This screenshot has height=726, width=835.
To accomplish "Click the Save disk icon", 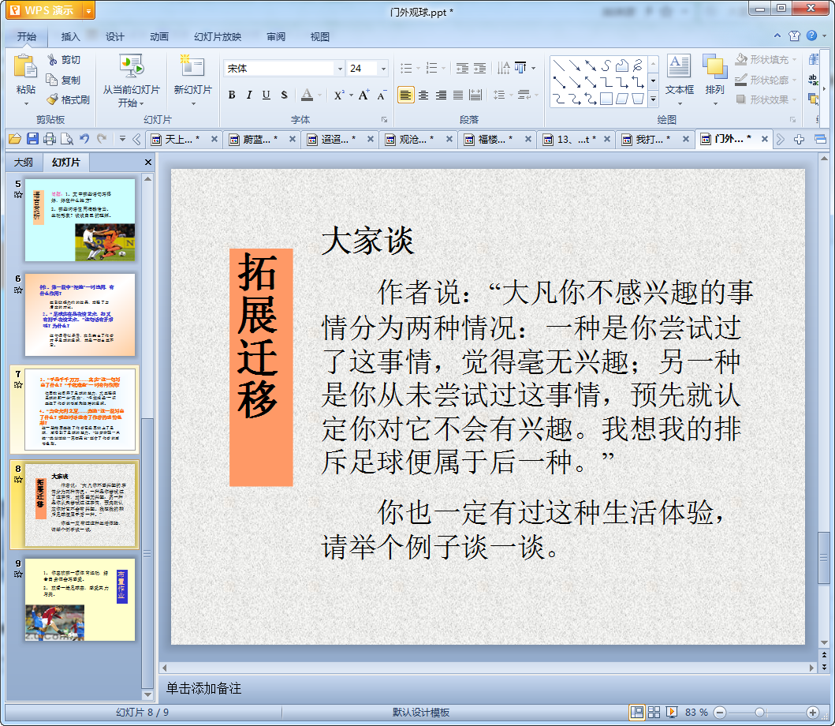I will [32, 139].
